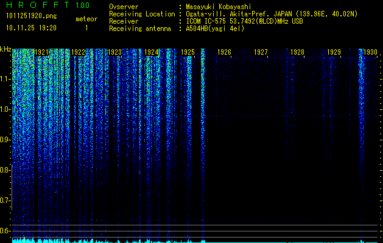
Task: Click the version number 1.0.0
Action: 83,5
